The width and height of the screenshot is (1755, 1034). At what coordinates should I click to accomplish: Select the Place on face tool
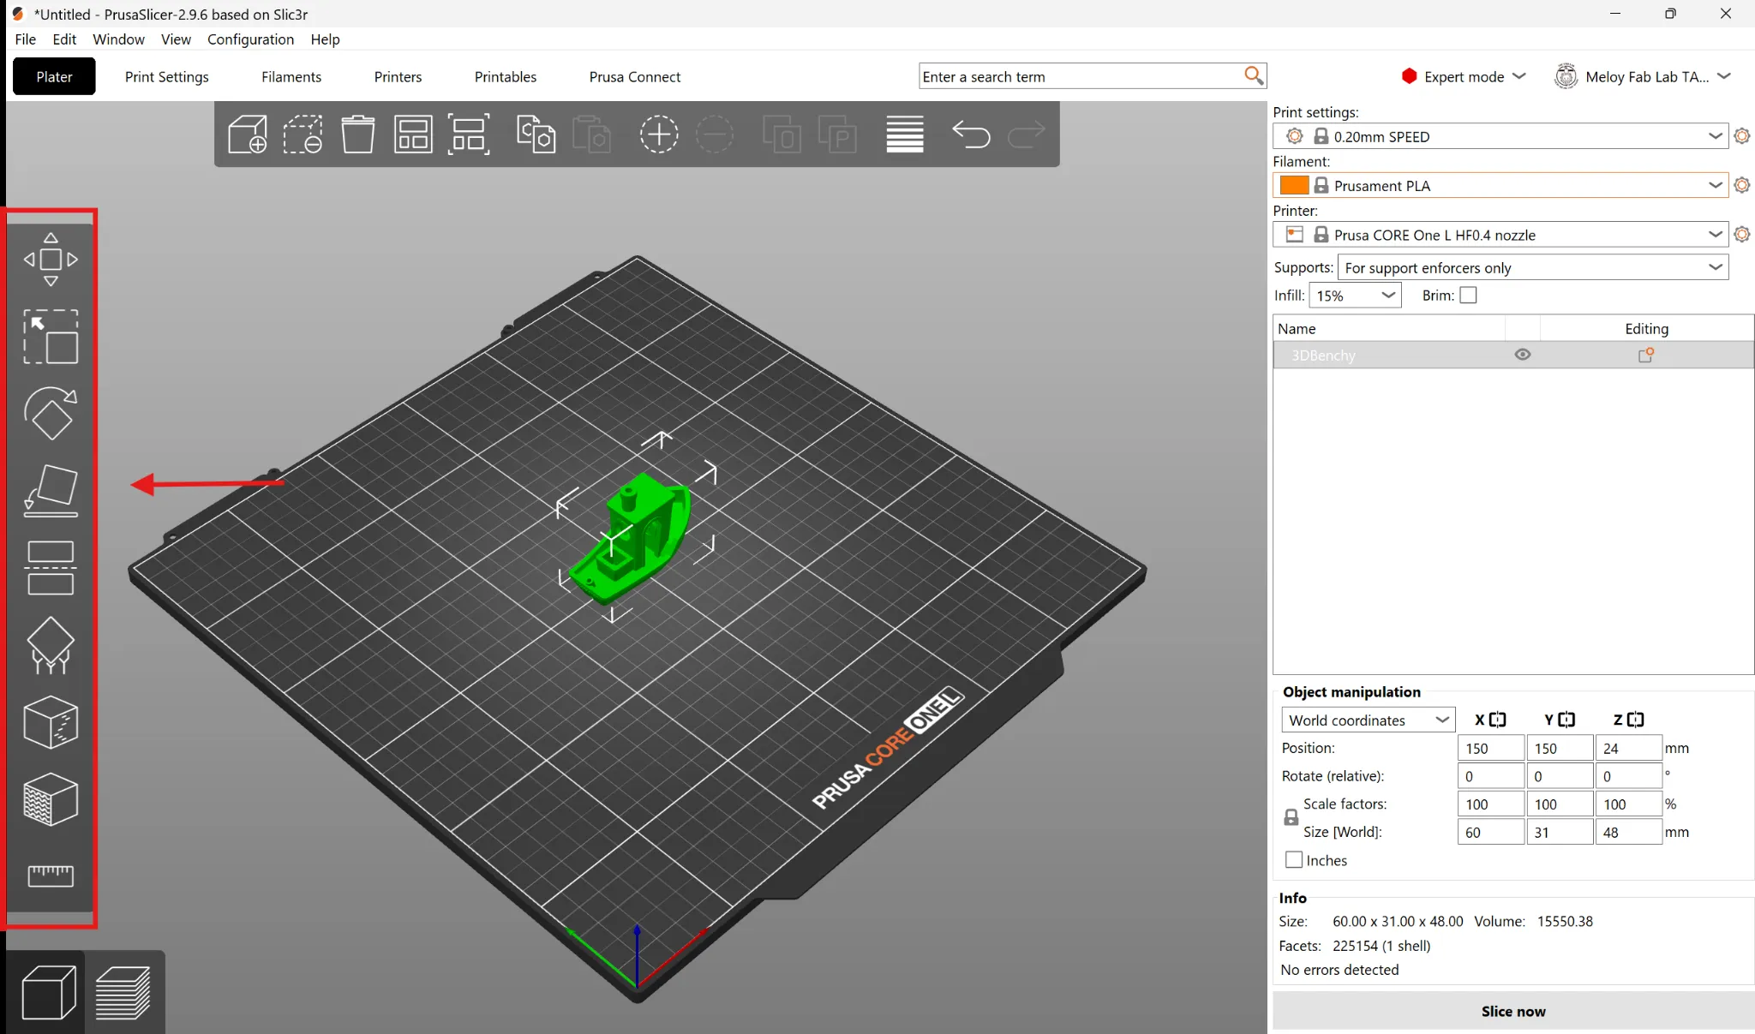tap(51, 491)
